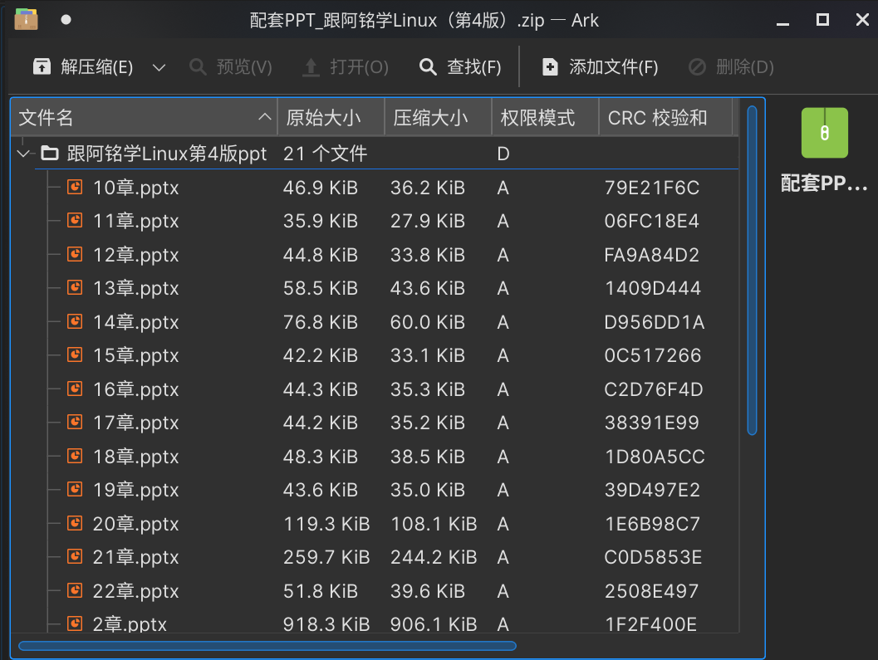The height and width of the screenshot is (660, 878).
Task: Select file name 11章.pptx
Action: click(x=135, y=221)
